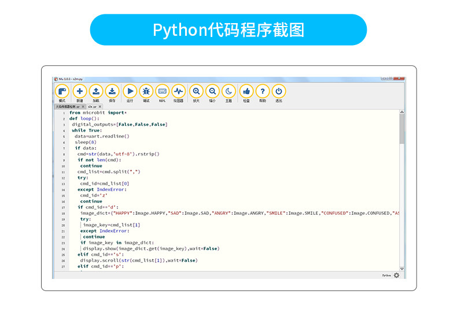Image resolution: width=457 pixels, height=313 pixels.
Task: Switch to the 火焰传感器检测.py tab
Action: click(x=68, y=107)
